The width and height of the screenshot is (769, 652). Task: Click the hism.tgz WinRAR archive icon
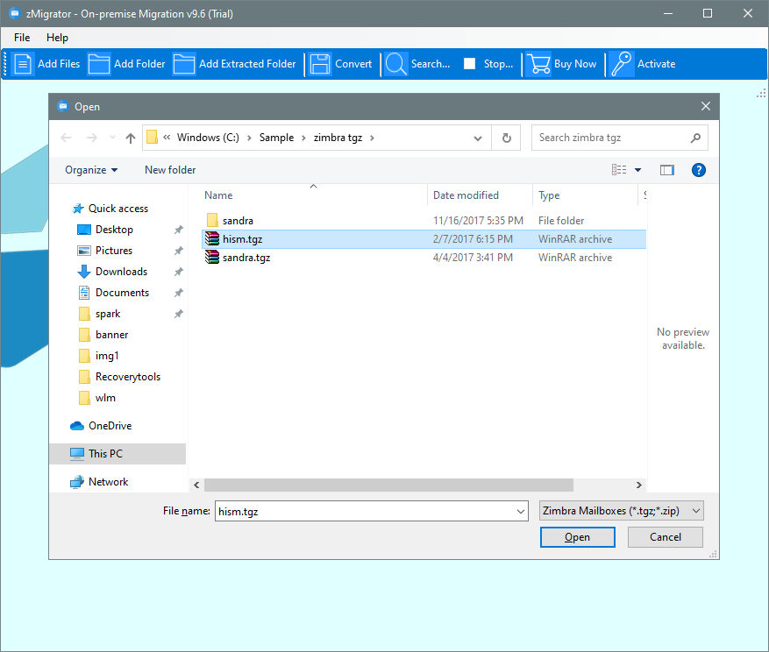point(212,238)
